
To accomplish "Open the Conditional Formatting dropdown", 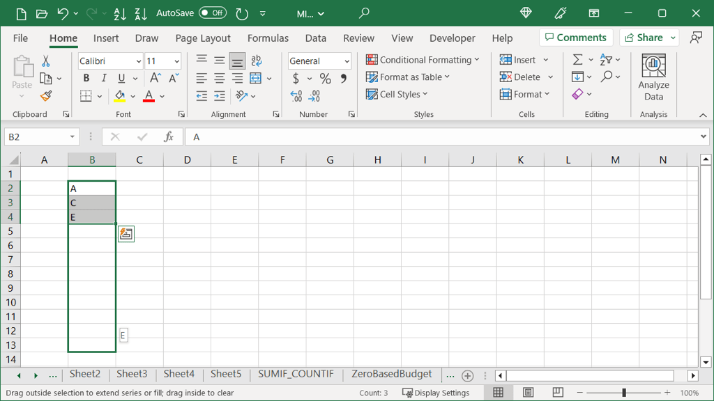I will coord(423,60).
